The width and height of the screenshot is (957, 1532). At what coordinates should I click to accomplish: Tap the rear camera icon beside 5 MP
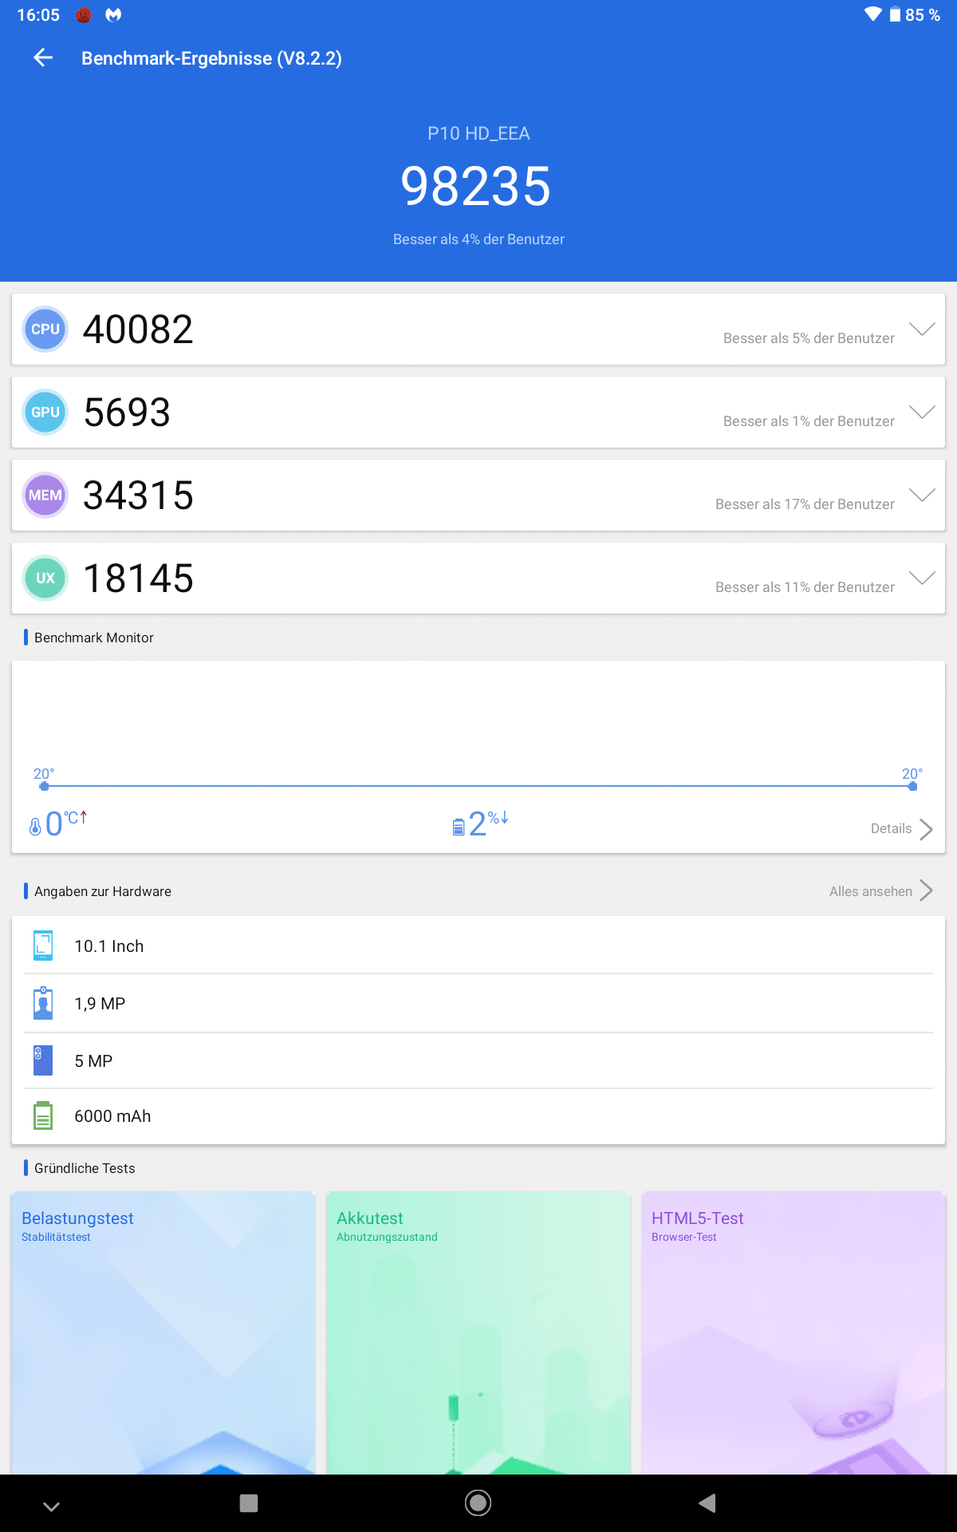43,1060
